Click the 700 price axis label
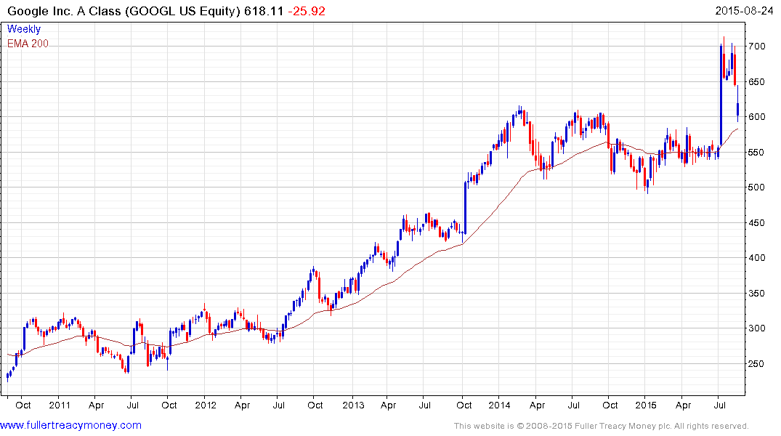781x436 pixels. click(x=756, y=47)
